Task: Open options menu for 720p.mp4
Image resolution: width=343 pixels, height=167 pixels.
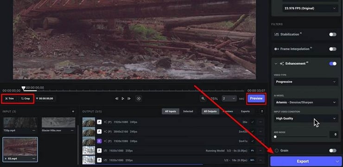Action: (34, 130)
